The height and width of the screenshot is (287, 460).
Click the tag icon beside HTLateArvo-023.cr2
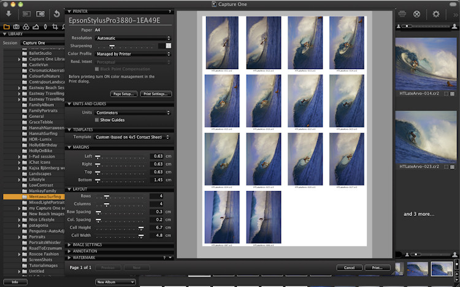coord(453,167)
